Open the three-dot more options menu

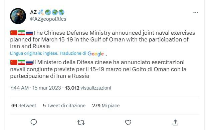pos(196,12)
